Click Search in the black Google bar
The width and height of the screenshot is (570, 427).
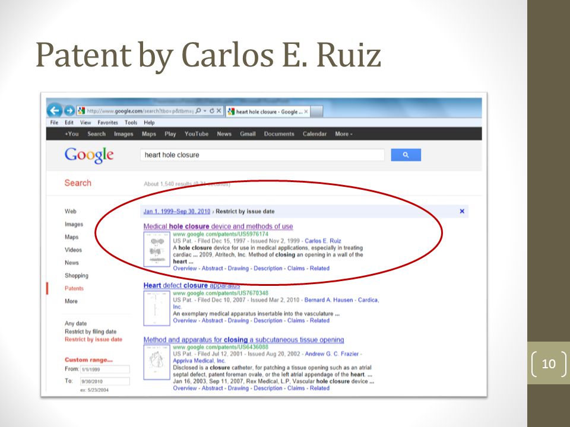click(x=96, y=133)
